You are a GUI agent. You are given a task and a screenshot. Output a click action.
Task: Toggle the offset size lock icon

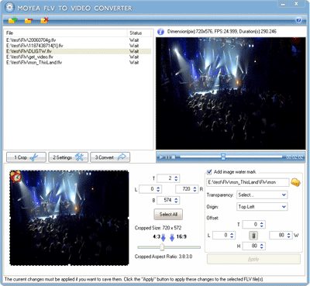pyautogui.click(x=253, y=236)
